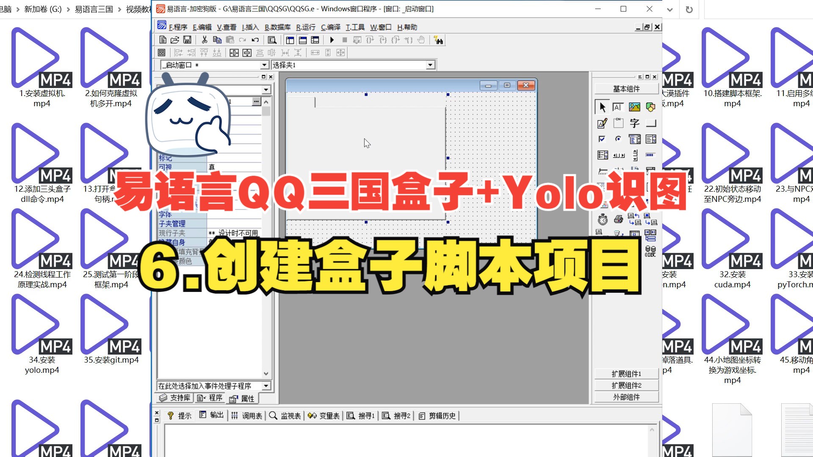
Task: Click the magnifier-on-page preview icon
Action: tap(272, 40)
